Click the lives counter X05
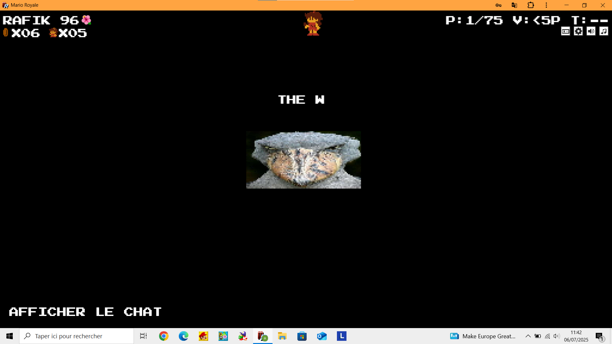The width and height of the screenshot is (612, 344). point(73,33)
